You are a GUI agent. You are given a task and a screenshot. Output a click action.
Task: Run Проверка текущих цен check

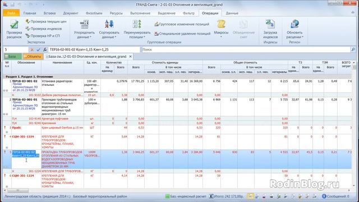tap(46, 21)
